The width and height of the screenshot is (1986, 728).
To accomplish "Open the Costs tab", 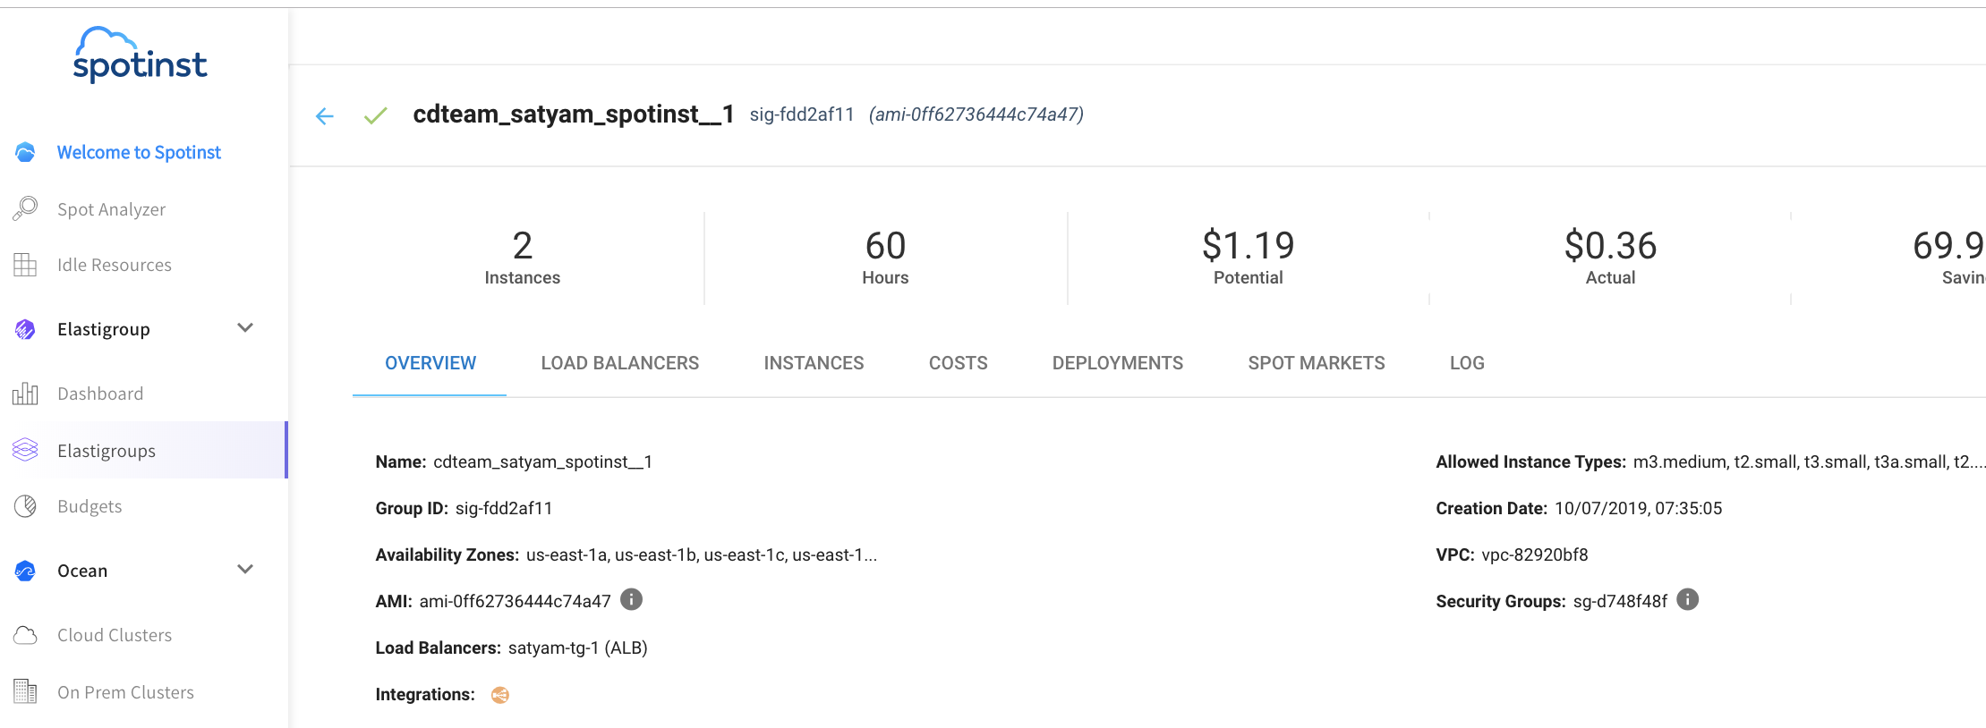I will 959,363.
